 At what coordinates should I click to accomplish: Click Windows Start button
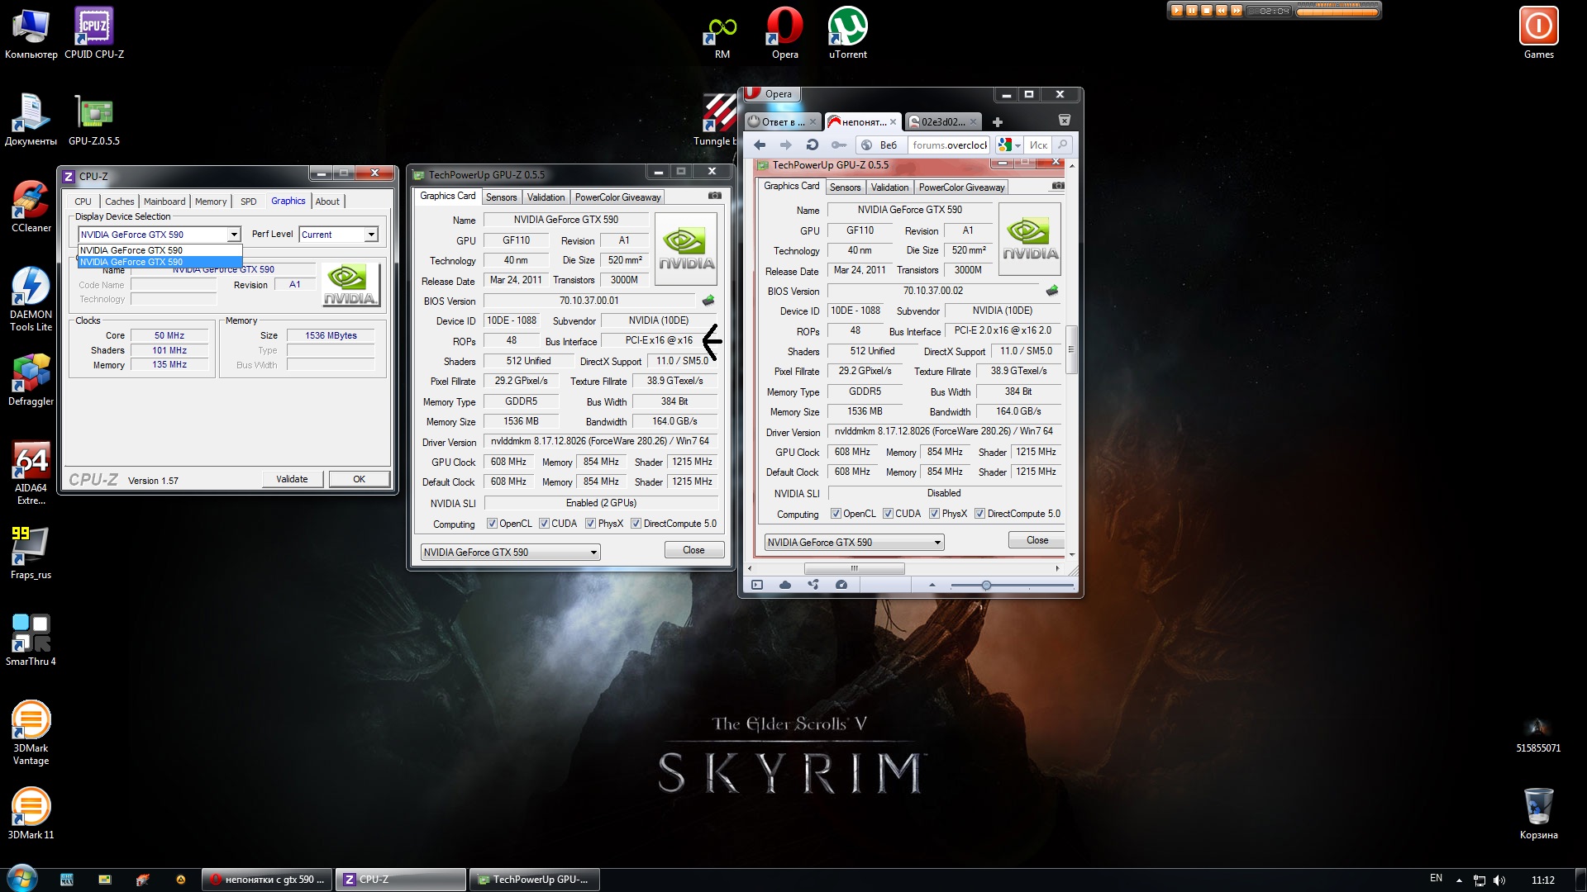[21, 877]
